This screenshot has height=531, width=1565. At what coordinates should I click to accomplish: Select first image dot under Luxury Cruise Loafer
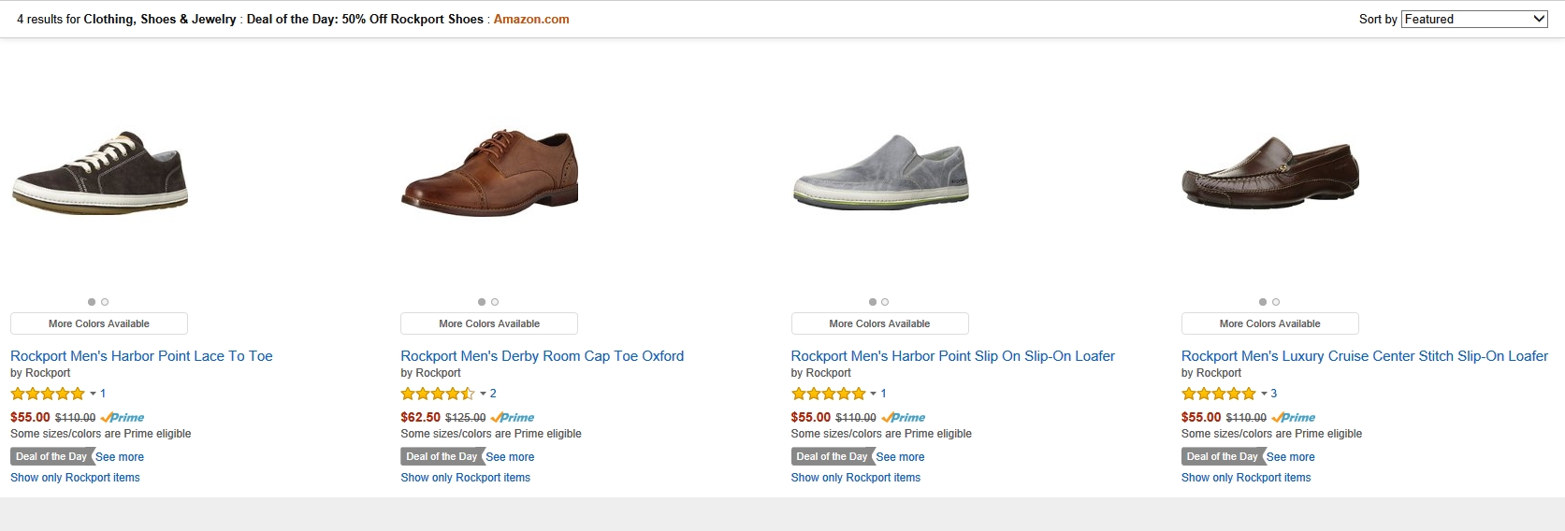click(x=1263, y=302)
